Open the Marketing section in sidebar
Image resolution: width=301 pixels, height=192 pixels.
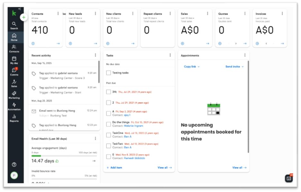(x=14, y=94)
